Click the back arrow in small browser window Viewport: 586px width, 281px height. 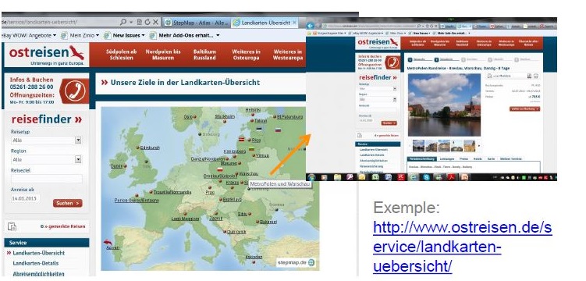click(310, 26)
